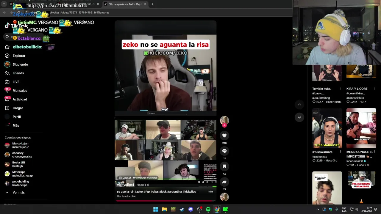Open the ESP LAA language switcher
381x214 pixels.
(x=344, y=209)
